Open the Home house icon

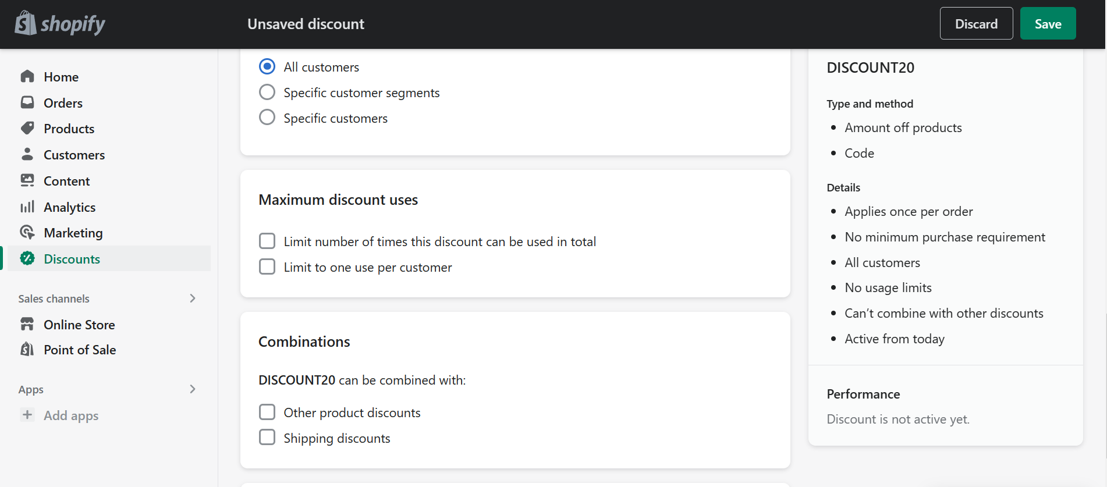pos(27,76)
